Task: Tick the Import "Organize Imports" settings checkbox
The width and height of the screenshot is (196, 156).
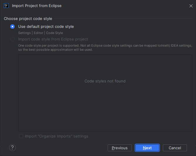Action: (x=21, y=136)
